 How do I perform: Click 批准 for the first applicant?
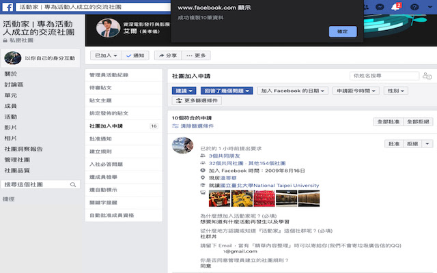click(394, 144)
